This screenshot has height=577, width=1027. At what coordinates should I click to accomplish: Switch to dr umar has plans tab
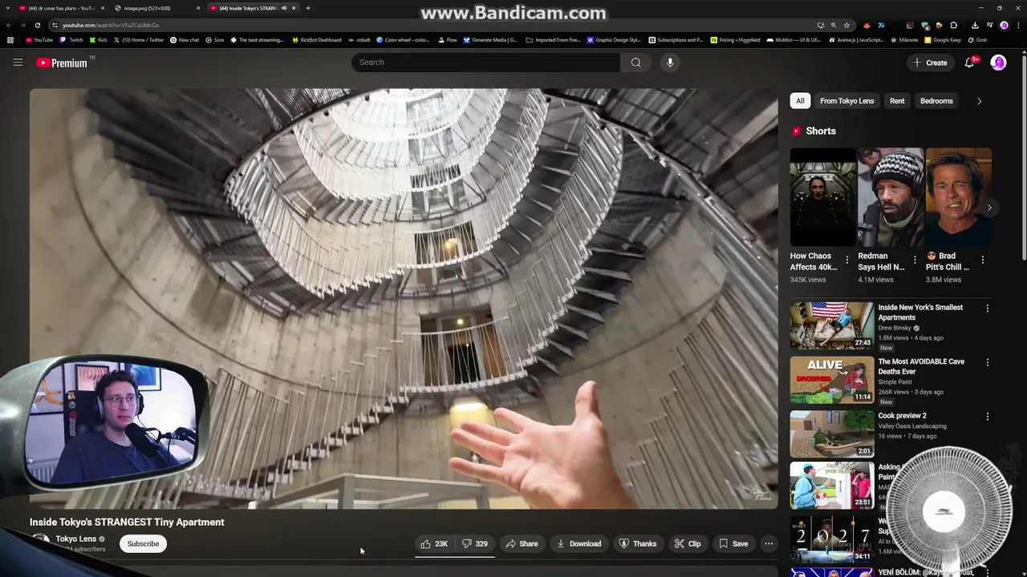(61, 8)
